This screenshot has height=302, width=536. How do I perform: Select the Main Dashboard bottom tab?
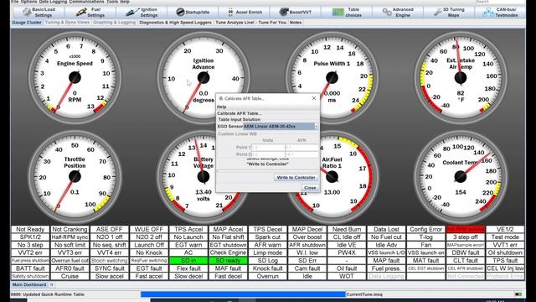(x=29, y=284)
